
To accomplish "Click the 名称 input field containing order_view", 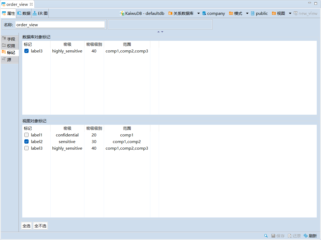I will [60, 25].
